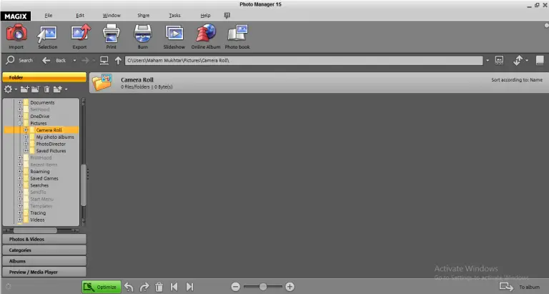Click the folder tree vertical scrollbar

click(x=84, y=185)
